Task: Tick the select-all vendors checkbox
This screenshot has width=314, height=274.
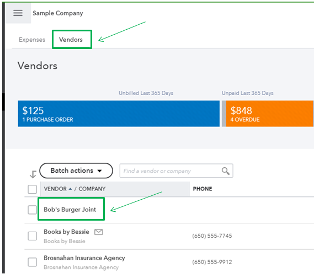Action: pyautogui.click(x=32, y=189)
